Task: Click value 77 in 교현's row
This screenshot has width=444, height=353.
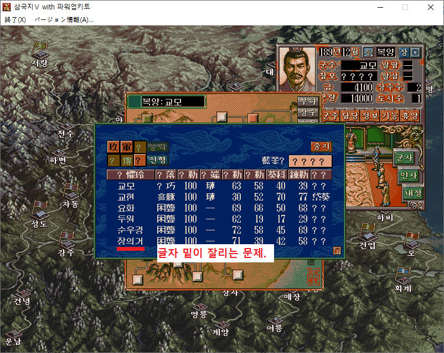Action: click(x=303, y=197)
